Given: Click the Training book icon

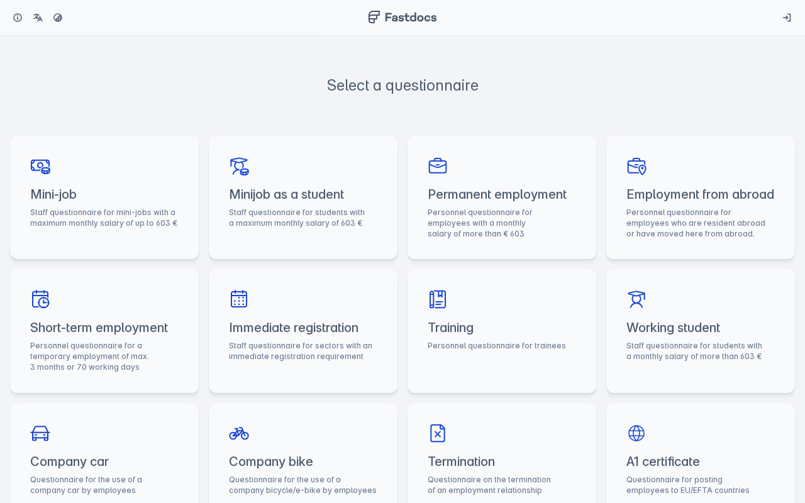Looking at the screenshot, I should pyautogui.click(x=438, y=299).
